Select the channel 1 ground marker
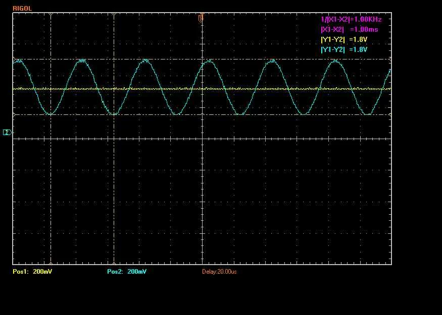This screenshot has width=442, height=315. coord(8,132)
